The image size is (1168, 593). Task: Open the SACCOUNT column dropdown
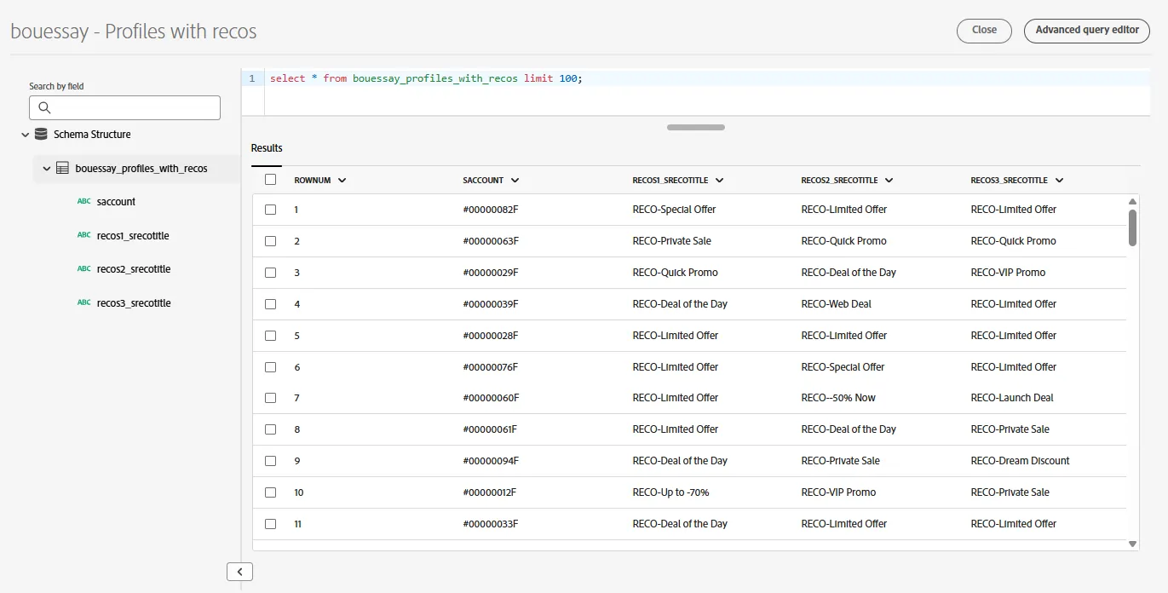coord(515,181)
